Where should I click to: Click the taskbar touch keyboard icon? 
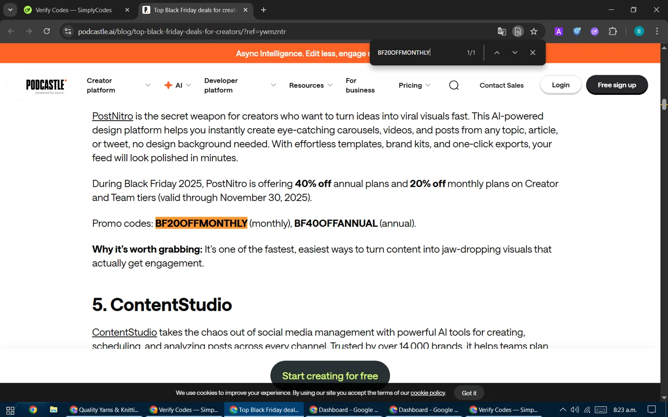(601, 410)
